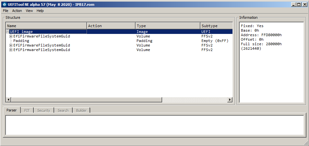Expand the EfiFirmwareFileSystemGuid volume directly below Padding

[x=11, y=45]
